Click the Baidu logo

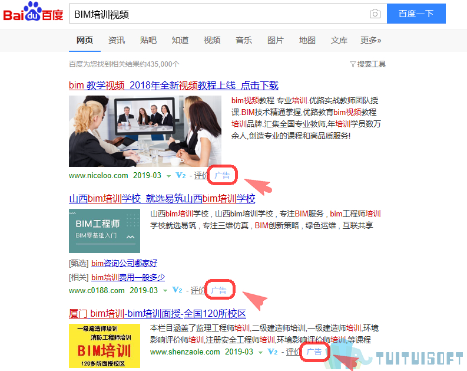click(x=33, y=12)
